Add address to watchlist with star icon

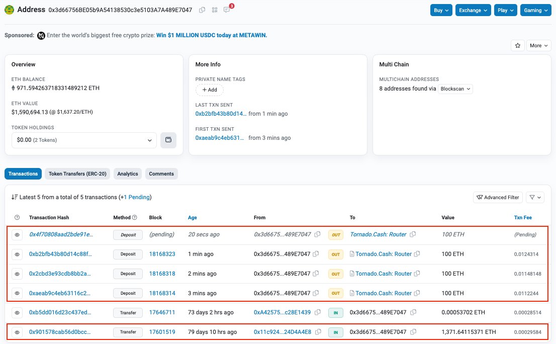click(518, 45)
